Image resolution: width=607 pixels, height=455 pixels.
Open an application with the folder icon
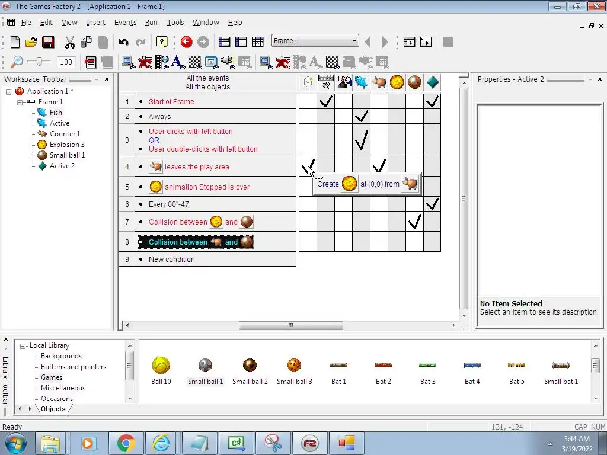tap(31, 42)
